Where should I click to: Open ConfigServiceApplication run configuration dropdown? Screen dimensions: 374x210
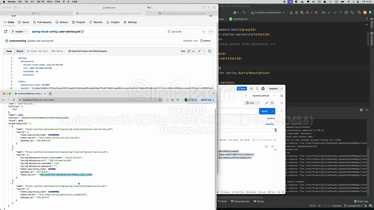click(267, 12)
